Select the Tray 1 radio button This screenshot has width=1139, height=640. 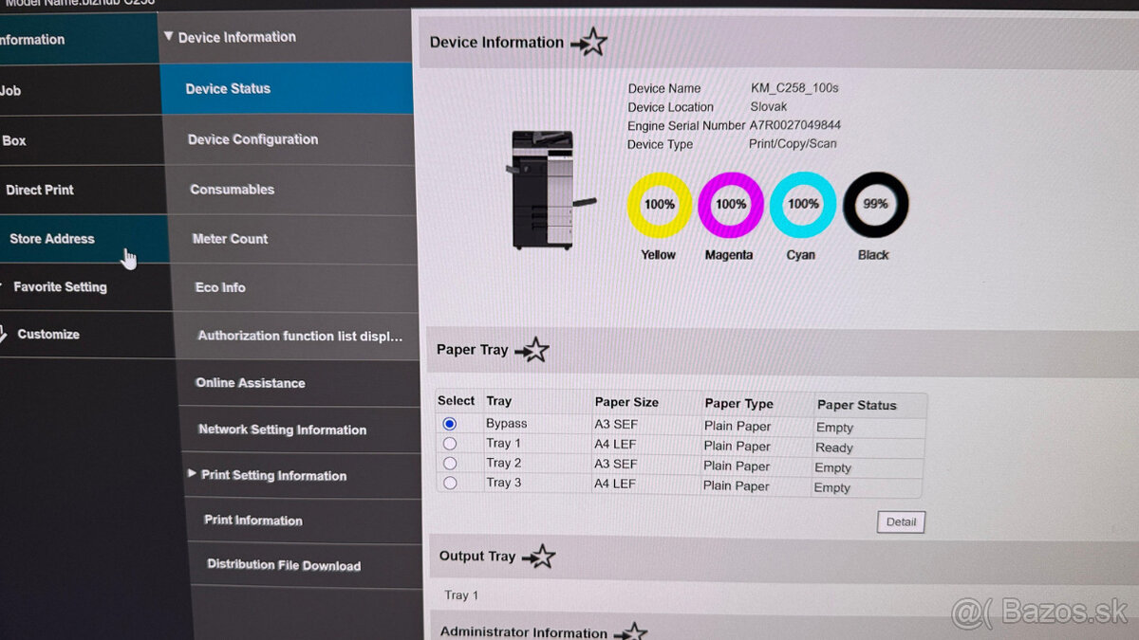pyautogui.click(x=450, y=444)
